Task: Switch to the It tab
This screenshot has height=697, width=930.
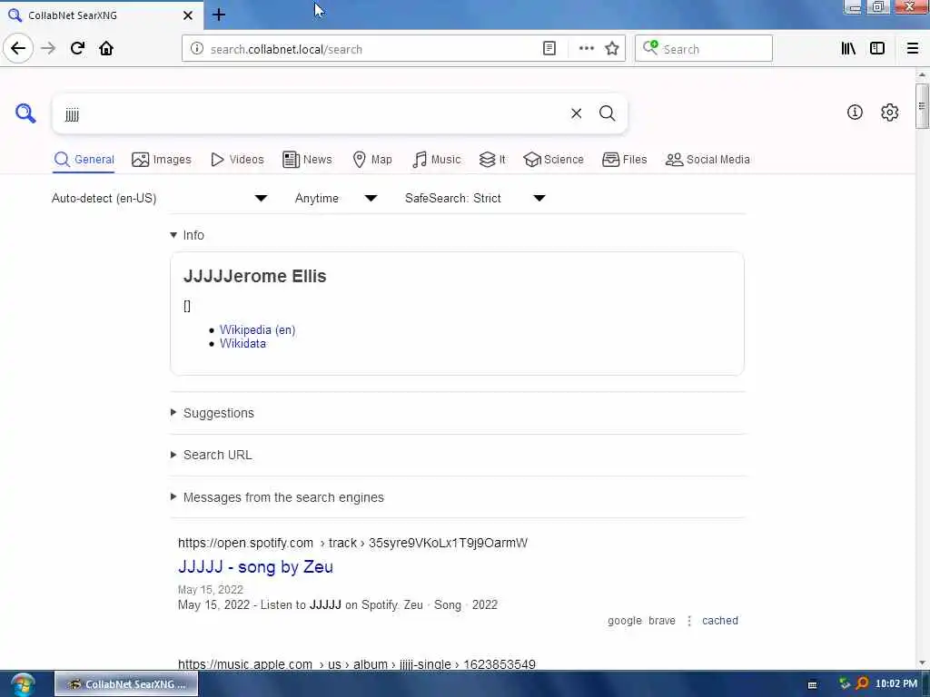Action: pos(492,160)
